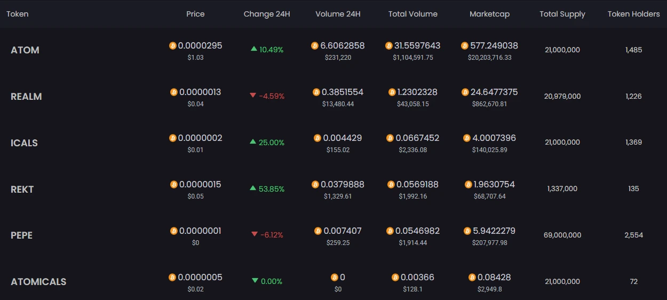Sort by Marketcap column header
Viewport: 667px width, 300px height.
click(489, 14)
